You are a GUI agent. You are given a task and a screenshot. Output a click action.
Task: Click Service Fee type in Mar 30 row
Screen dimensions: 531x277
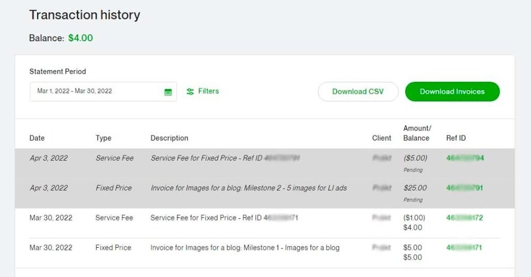point(114,218)
